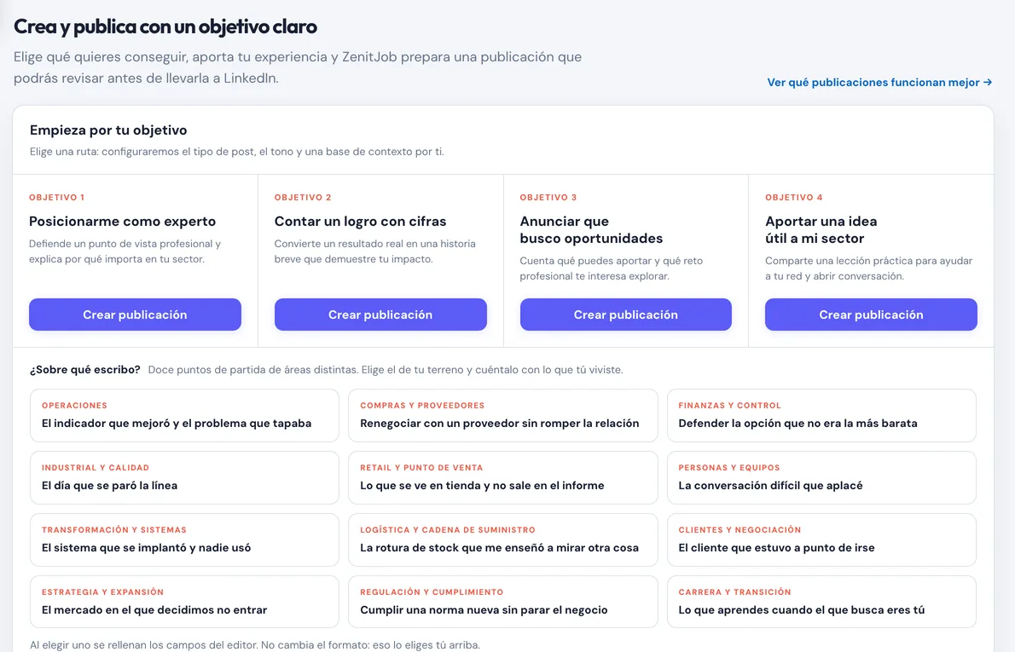
Task: Pick the Logística y cadena de suministro card
Action: (503, 539)
